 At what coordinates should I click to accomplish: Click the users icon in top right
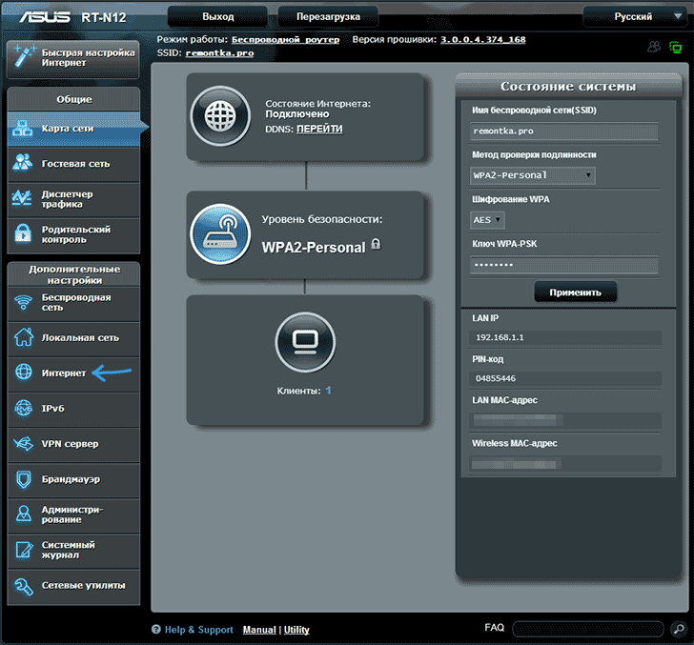click(653, 47)
